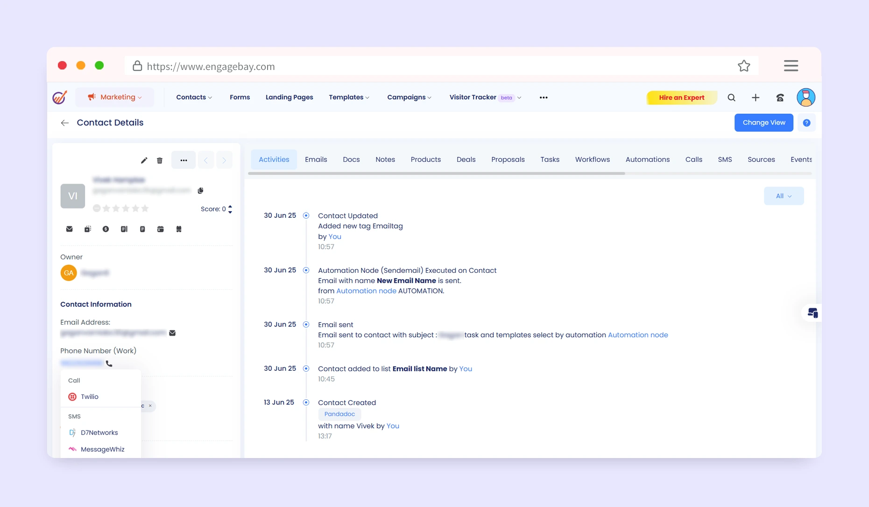869x507 pixels.
Task: Set contact rating with the last star
Action: click(145, 208)
